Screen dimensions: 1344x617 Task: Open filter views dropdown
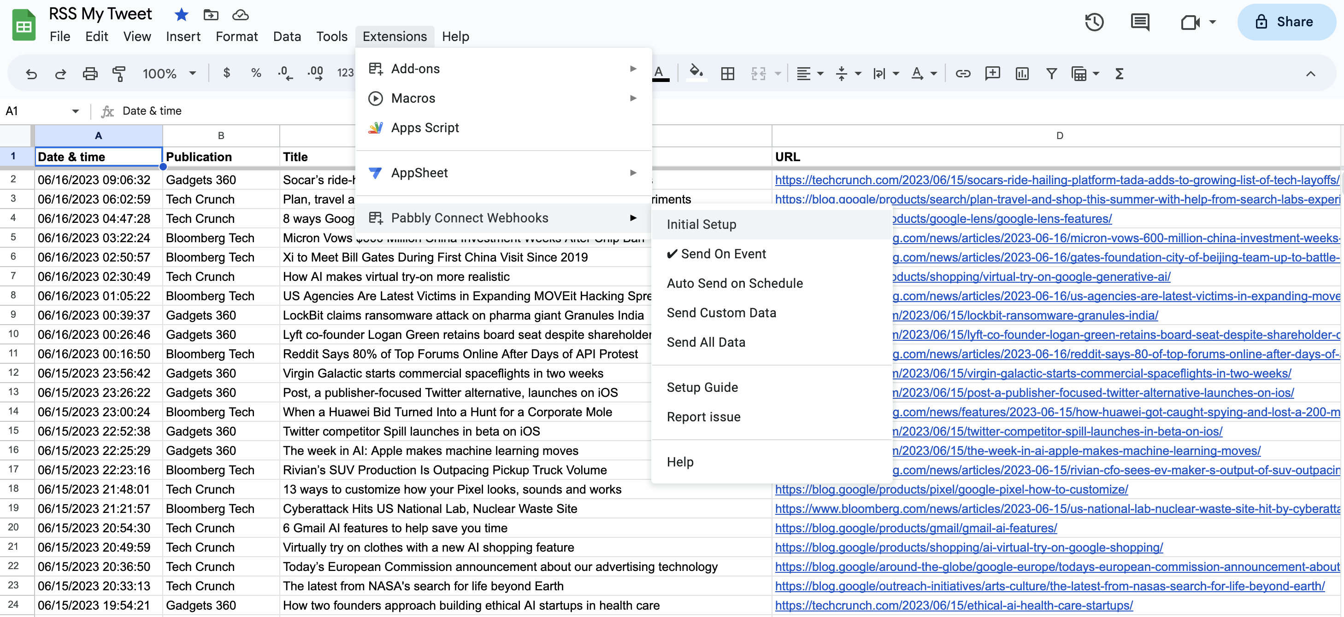(1096, 74)
